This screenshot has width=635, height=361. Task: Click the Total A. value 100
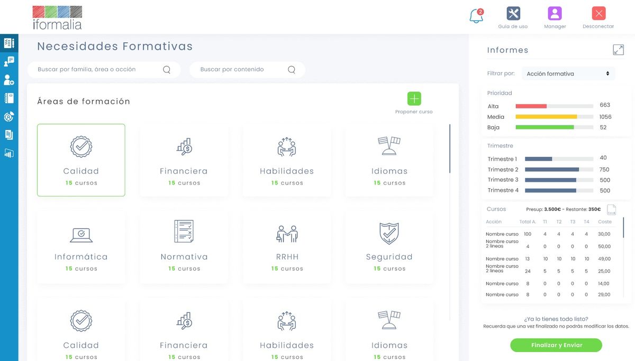coord(528,234)
